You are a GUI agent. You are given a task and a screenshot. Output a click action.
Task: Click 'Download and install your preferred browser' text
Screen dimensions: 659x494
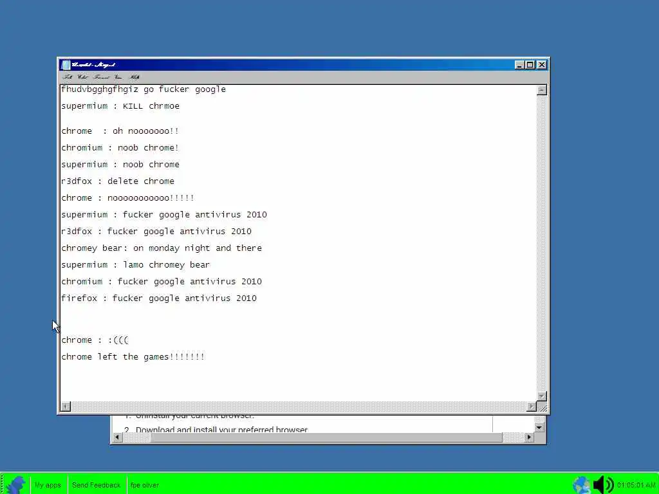click(221, 429)
